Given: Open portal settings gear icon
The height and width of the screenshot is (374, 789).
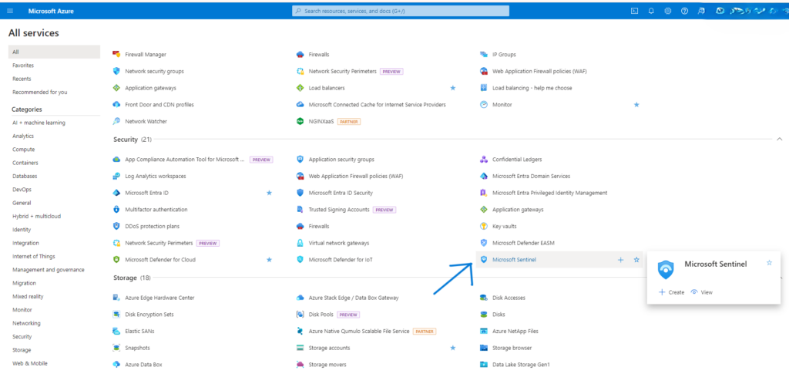Looking at the screenshot, I should point(667,11).
